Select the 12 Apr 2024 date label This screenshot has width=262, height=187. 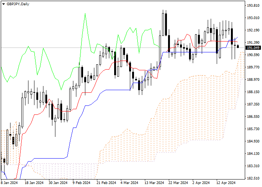coord(226,183)
